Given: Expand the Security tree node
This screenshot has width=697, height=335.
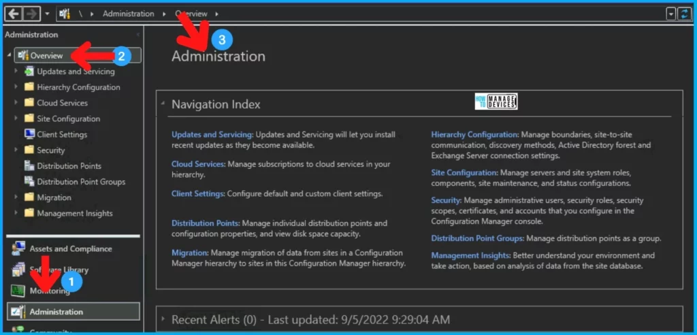Looking at the screenshot, I should point(16,150).
